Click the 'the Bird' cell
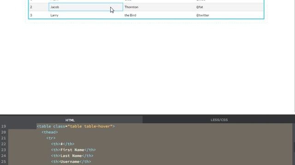Screen dimensions: 295x165 click(x=159, y=15)
